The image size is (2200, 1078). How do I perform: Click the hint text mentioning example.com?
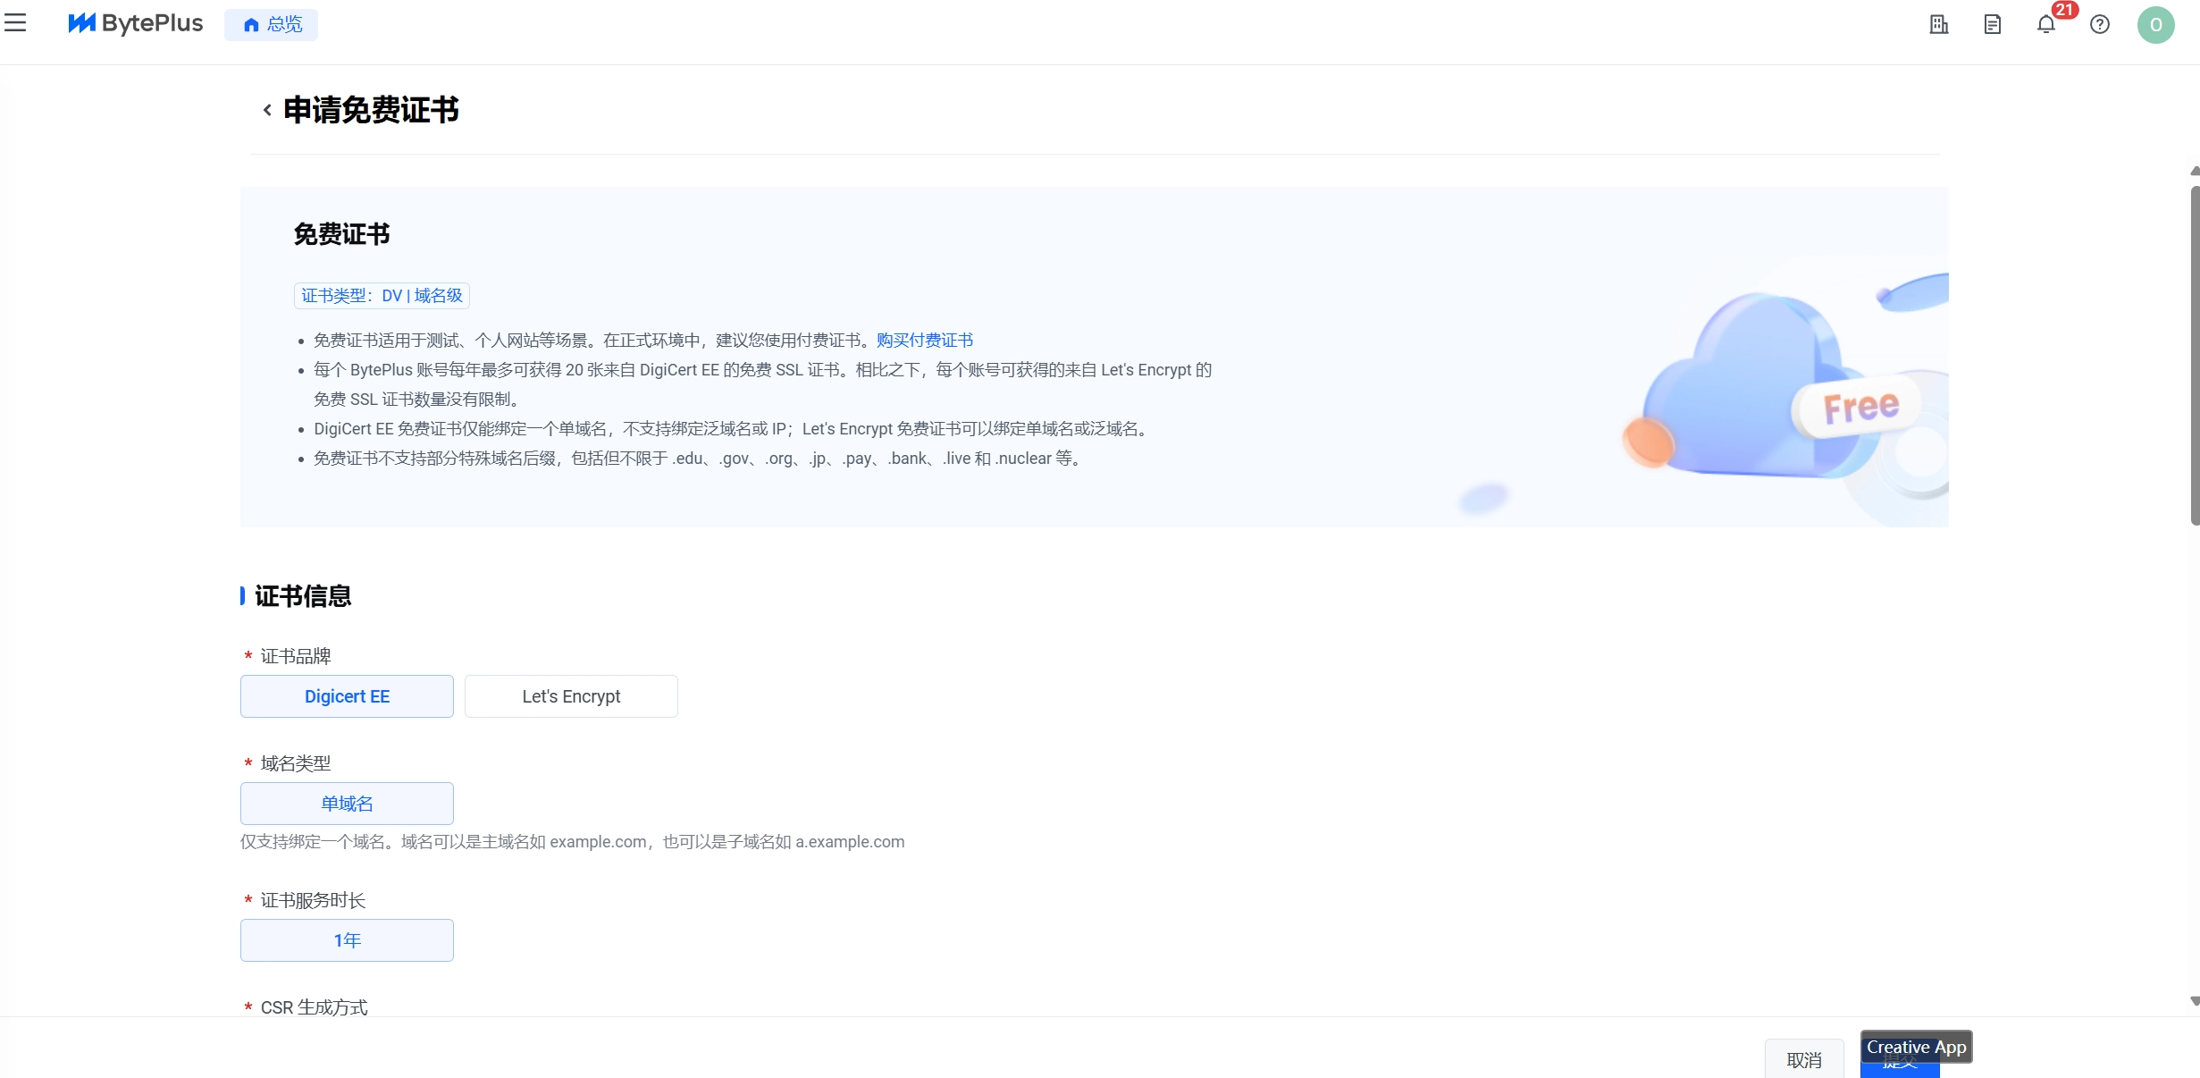[572, 842]
